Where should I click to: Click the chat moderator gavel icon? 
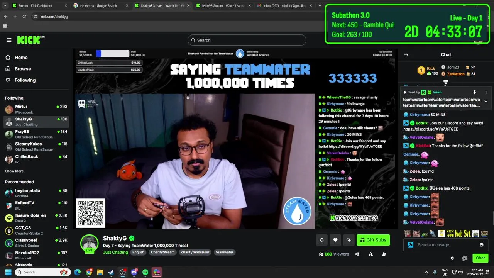[410, 245]
